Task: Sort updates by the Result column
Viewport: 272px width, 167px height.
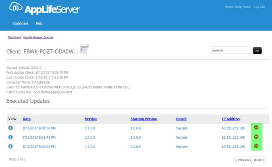Action: coord(181,119)
